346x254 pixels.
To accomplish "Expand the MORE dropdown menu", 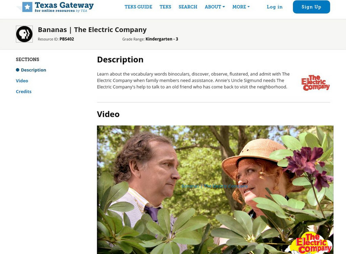I will [241, 7].
